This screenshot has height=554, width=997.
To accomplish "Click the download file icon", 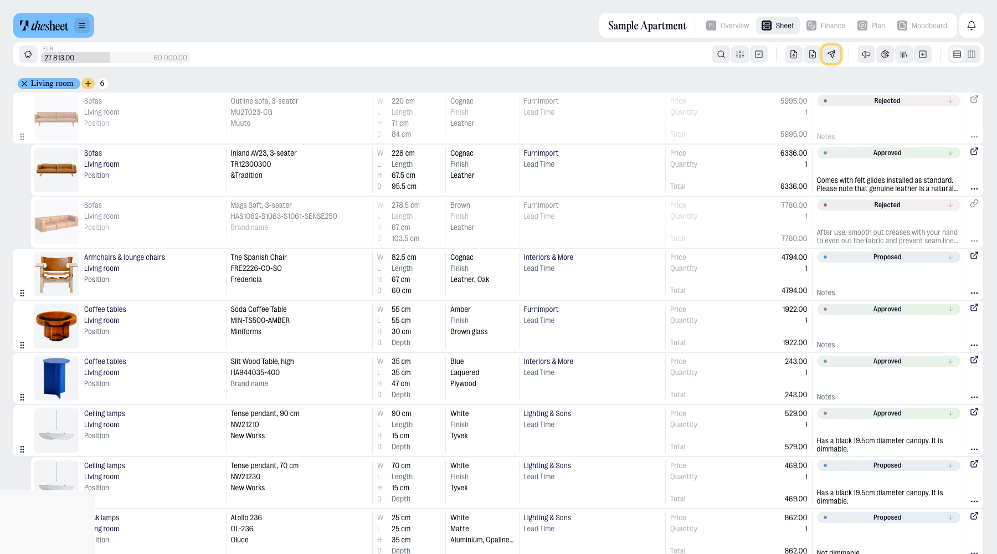I will click(813, 54).
